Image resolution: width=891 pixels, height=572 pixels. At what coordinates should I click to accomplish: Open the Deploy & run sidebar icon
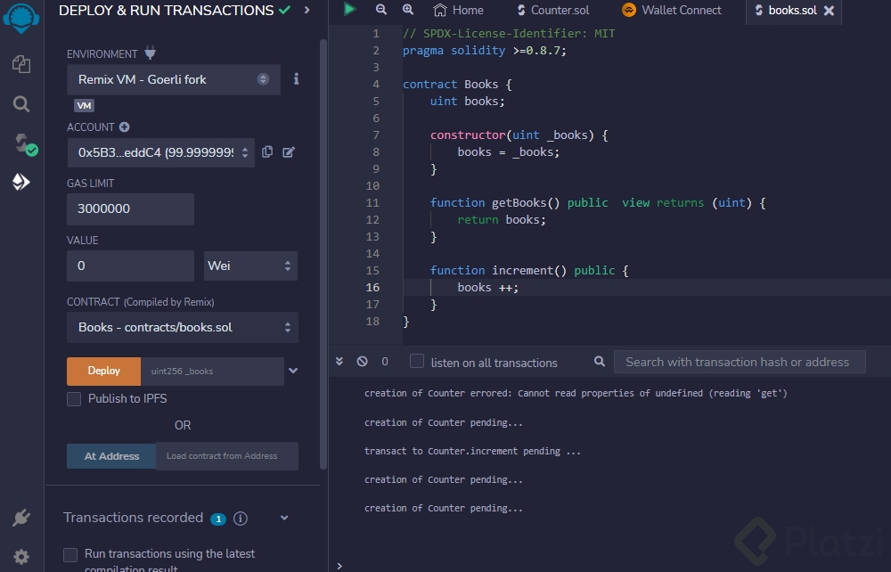point(21,182)
